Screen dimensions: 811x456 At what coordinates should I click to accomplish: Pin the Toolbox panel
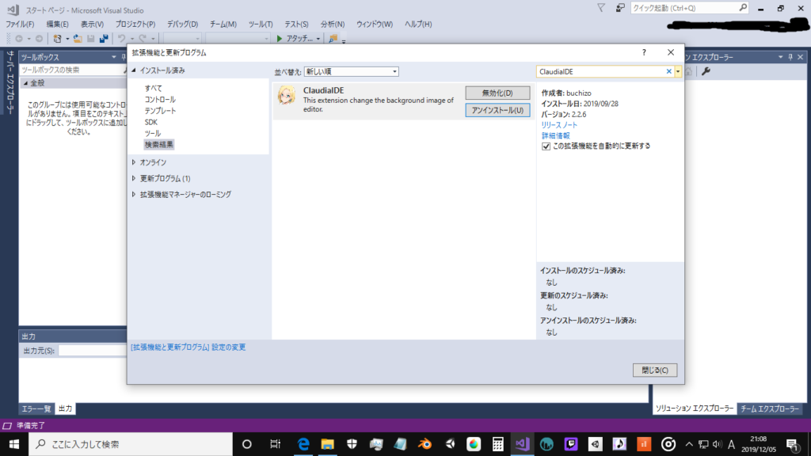[124, 57]
